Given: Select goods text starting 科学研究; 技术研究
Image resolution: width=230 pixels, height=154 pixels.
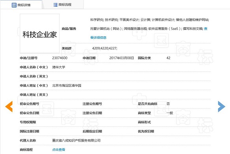Looking at the screenshot, I should [149, 20].
